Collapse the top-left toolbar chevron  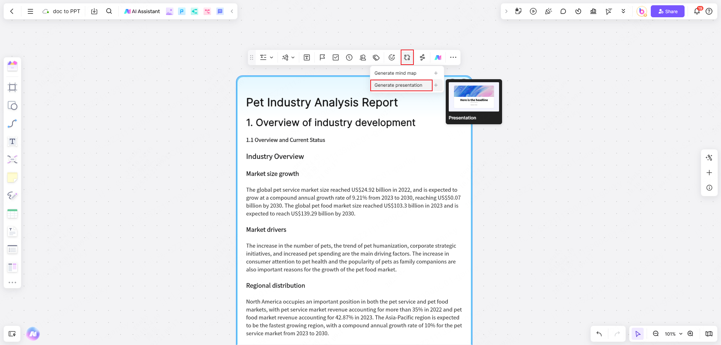[232, 11]
